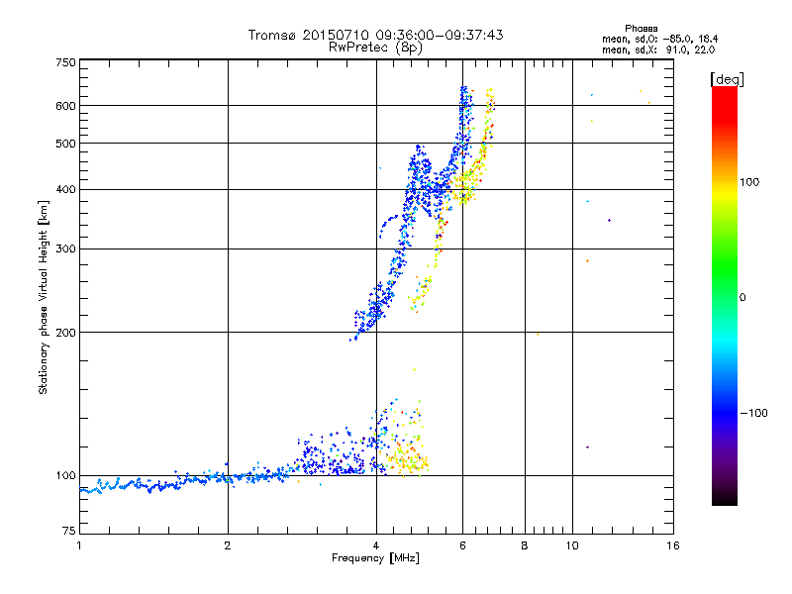Click the x-axis tick label "6"

462,545
